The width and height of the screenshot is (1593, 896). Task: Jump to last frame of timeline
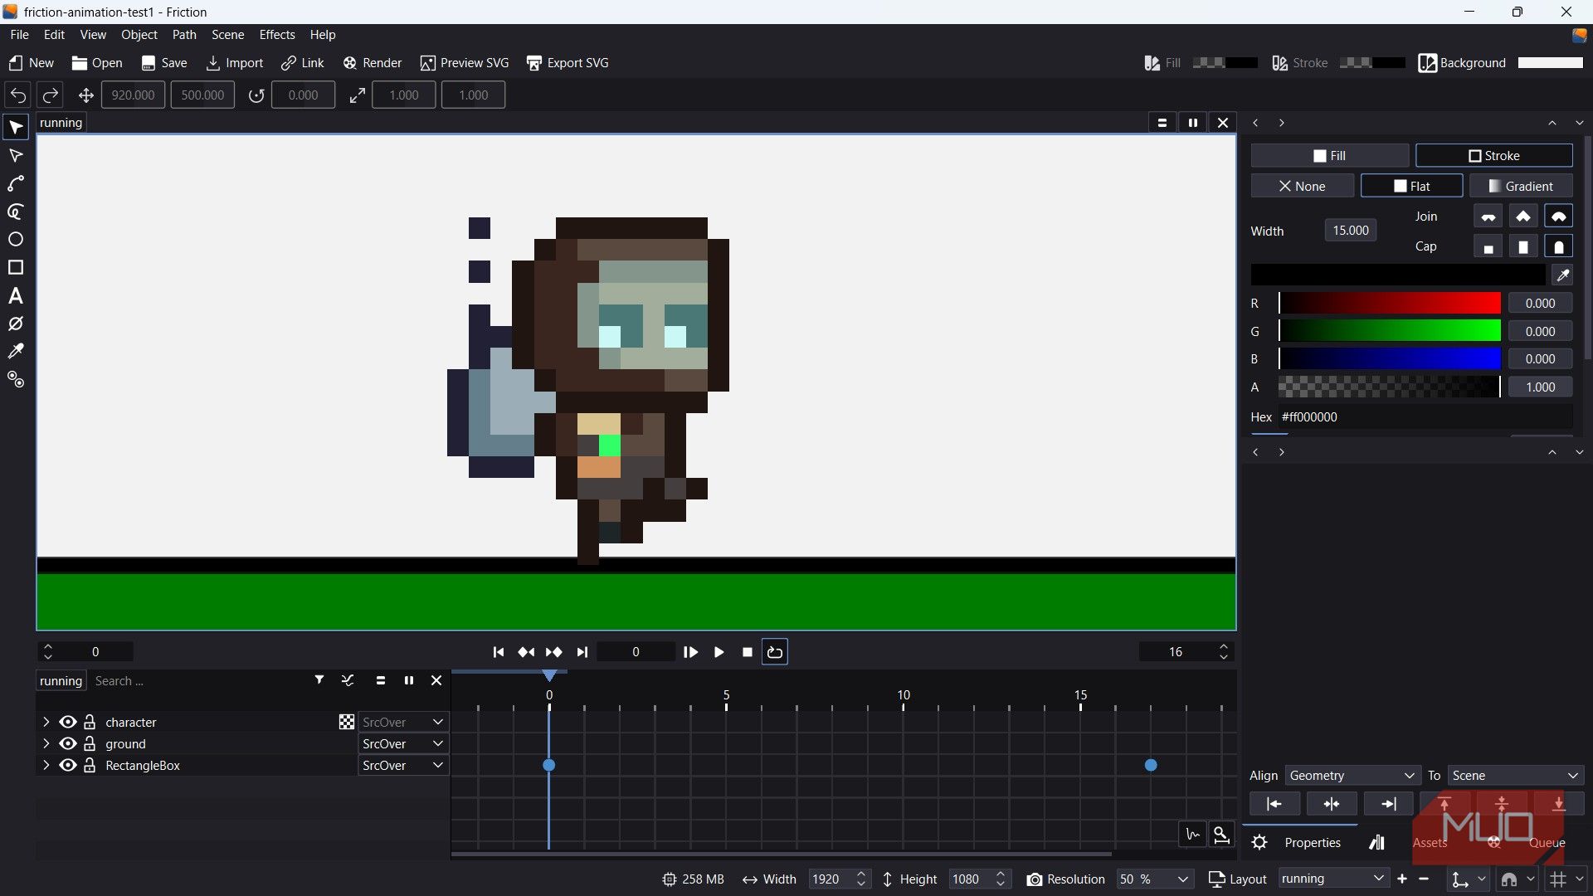pos(582,653)
